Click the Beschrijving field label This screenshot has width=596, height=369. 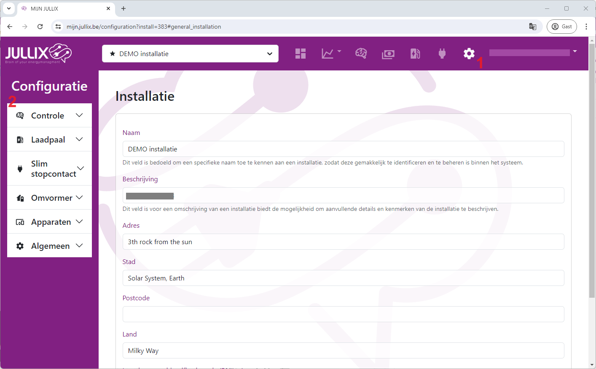click(140, 179)
